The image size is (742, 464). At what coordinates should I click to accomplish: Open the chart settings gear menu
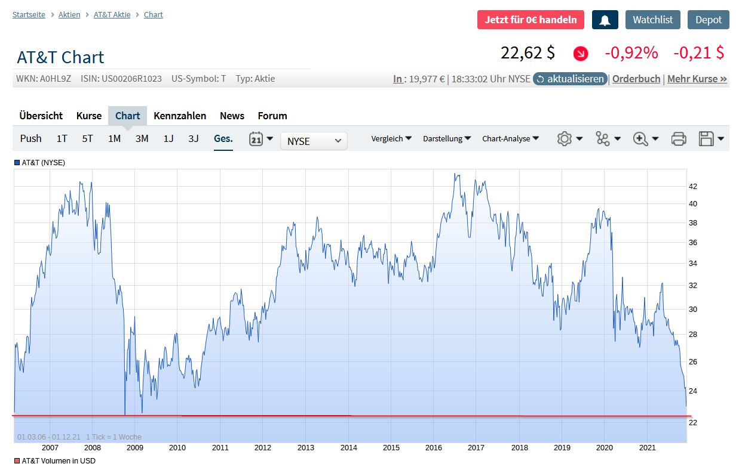click(564, 139)
